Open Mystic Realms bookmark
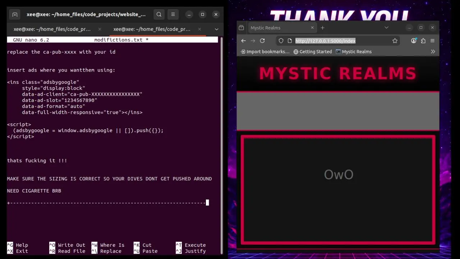The image size is (460, 259). pyautogui.click(x=354, y=51)
